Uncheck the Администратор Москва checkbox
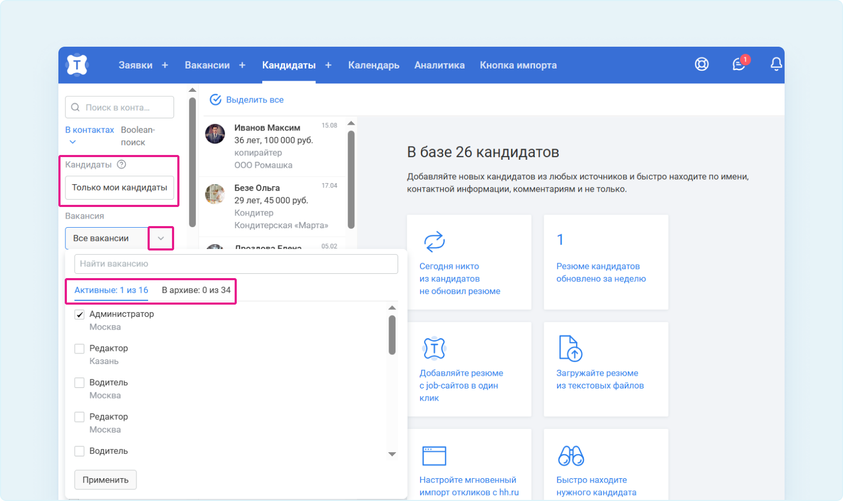The image size is (843, 501). (x=80, y=315)
